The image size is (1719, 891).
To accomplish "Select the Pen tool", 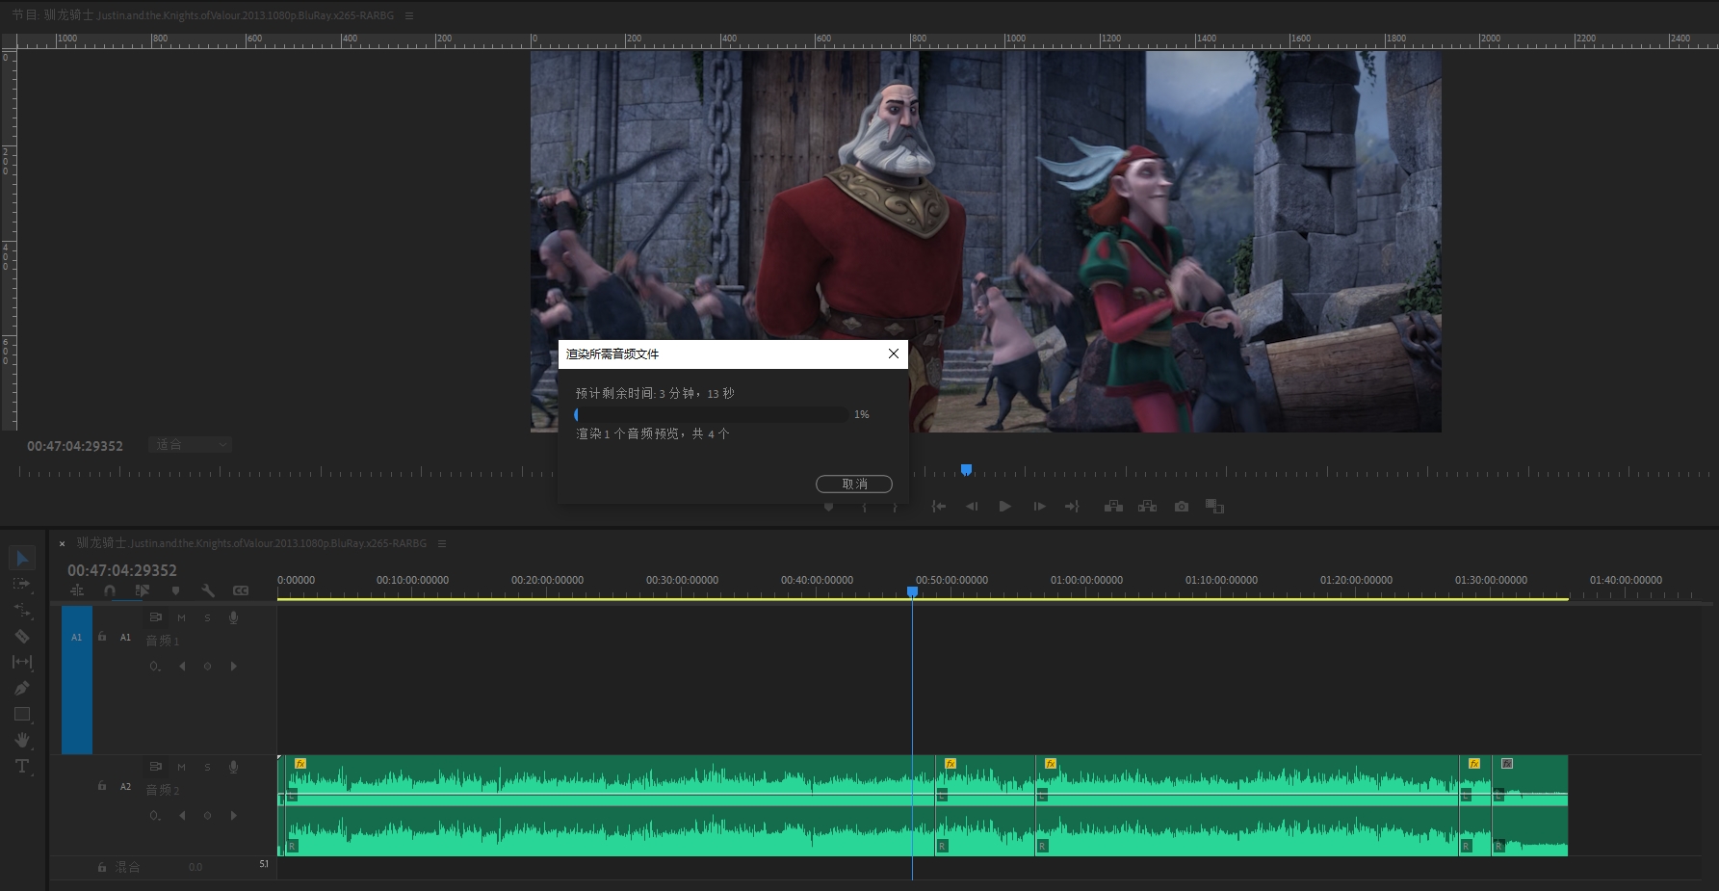I will pyautogui.click(x=22, y=688).
